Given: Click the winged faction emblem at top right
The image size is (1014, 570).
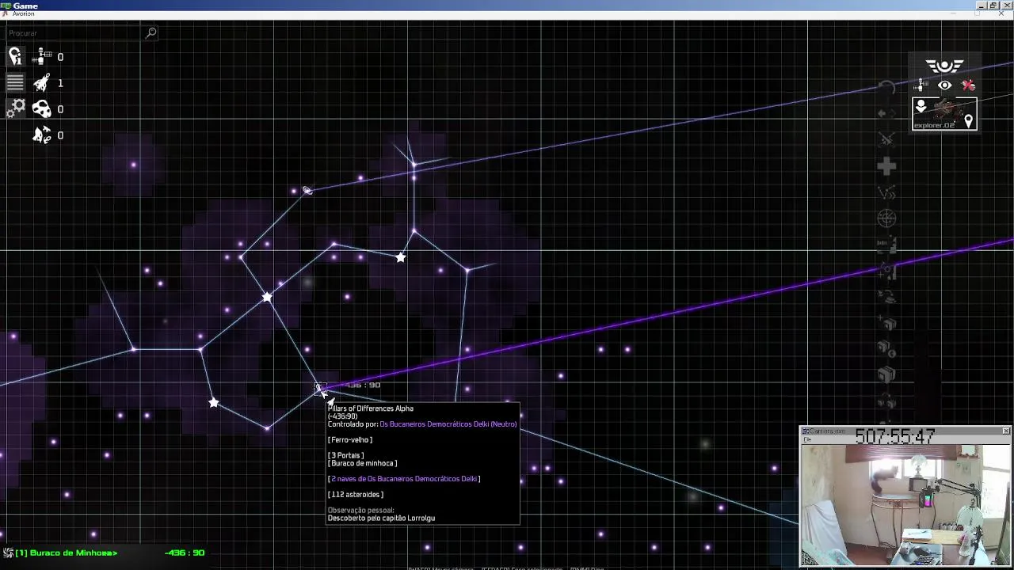Looking at the screenshot, I should click(944, 66).
